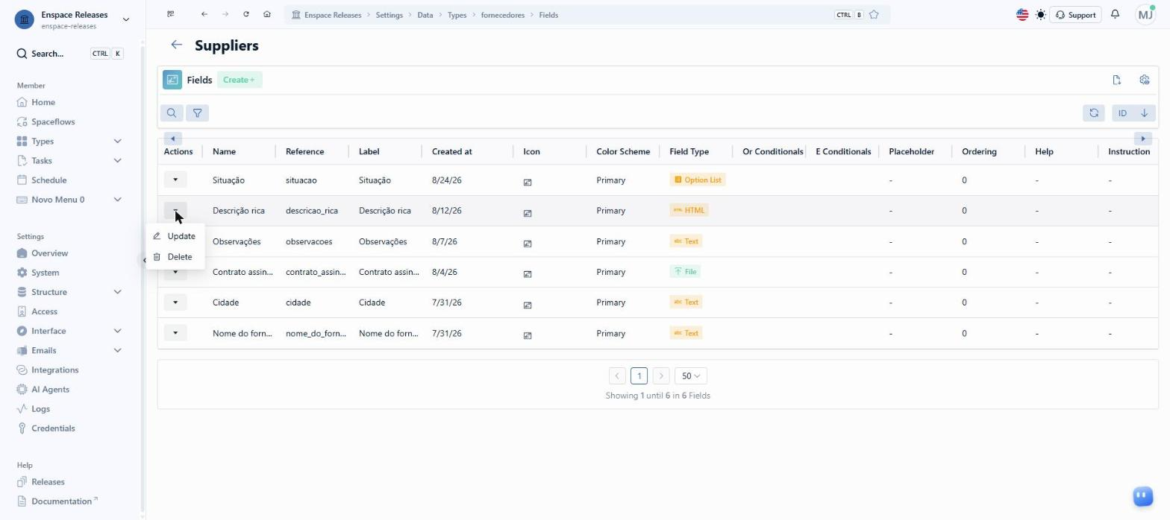Open the Support button
This screenshot has width=1170, height=520.
tap(1075, 15)
